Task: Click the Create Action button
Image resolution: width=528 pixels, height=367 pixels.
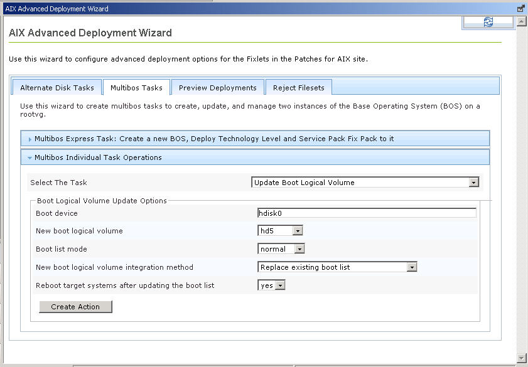Action: pyautogui.click(x=75, y=307)
